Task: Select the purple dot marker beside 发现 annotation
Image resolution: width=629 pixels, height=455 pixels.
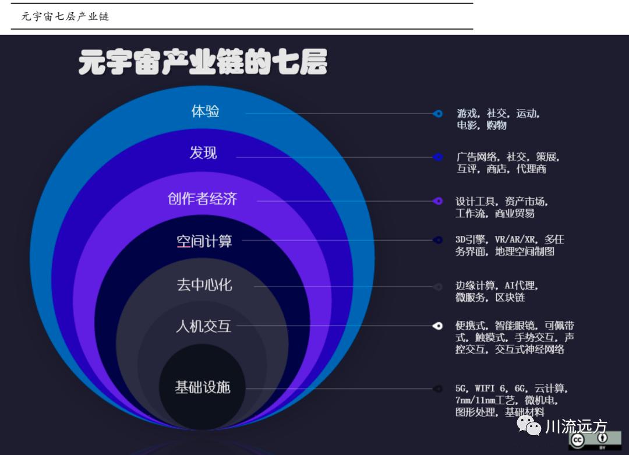Action: pyautogui.click(x=438, y=157)
